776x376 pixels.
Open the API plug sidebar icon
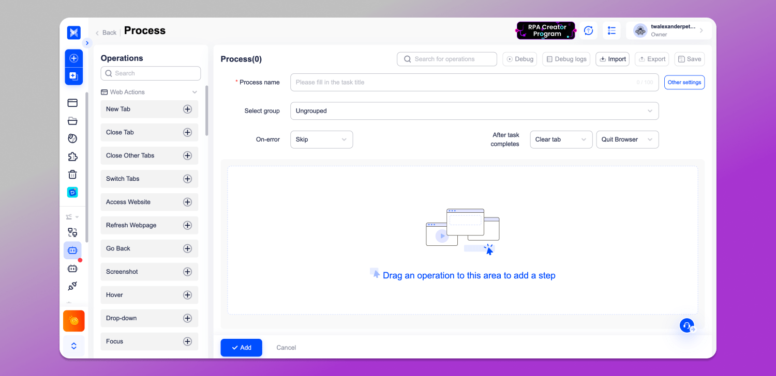(x=72, y=286)
